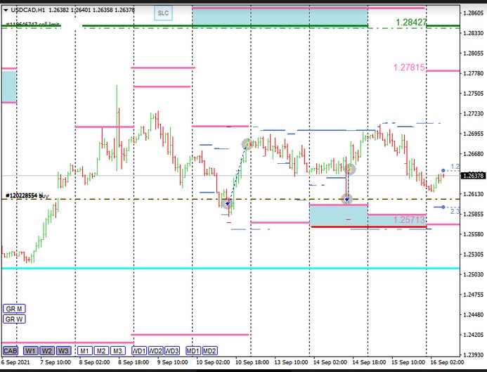Select the #120228554 buy order line label
The width and height of the screenshot is (487, 372).
[x=27, y=195]
